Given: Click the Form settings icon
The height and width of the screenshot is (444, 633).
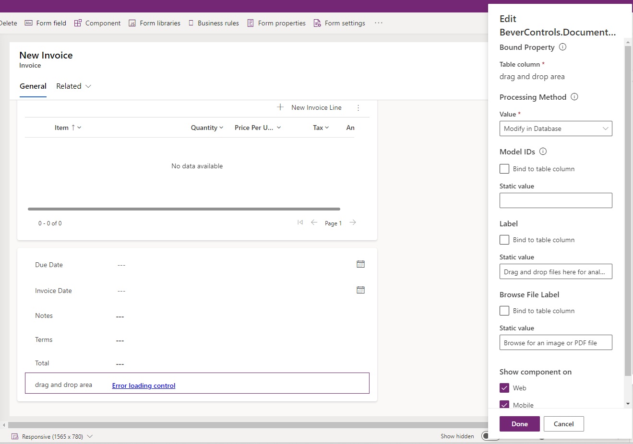Looking at the screenshot, I should click(x=317, y=23).
